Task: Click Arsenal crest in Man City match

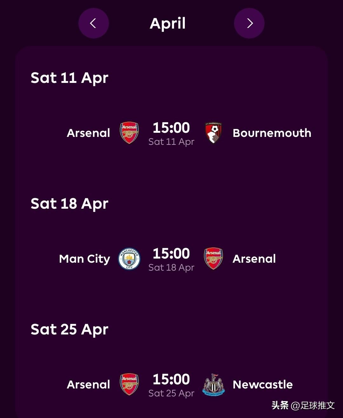Action: click(x=213, y=259)
